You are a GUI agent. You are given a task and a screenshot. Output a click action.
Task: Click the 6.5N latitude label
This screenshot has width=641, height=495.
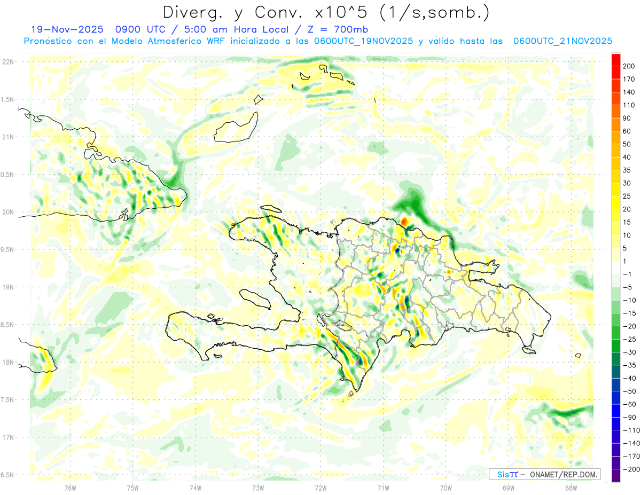(8, 475)
